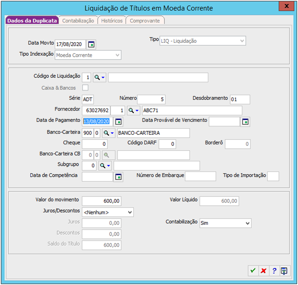298x285 pixels.
Task: Click the Saldo do Título field
Action: 102,245
